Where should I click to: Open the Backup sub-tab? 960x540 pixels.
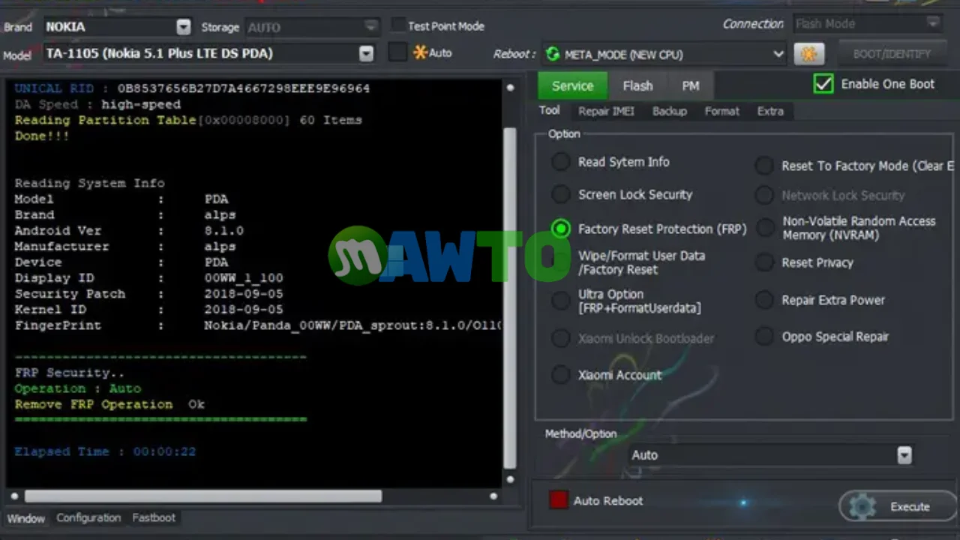click(670, 111)
